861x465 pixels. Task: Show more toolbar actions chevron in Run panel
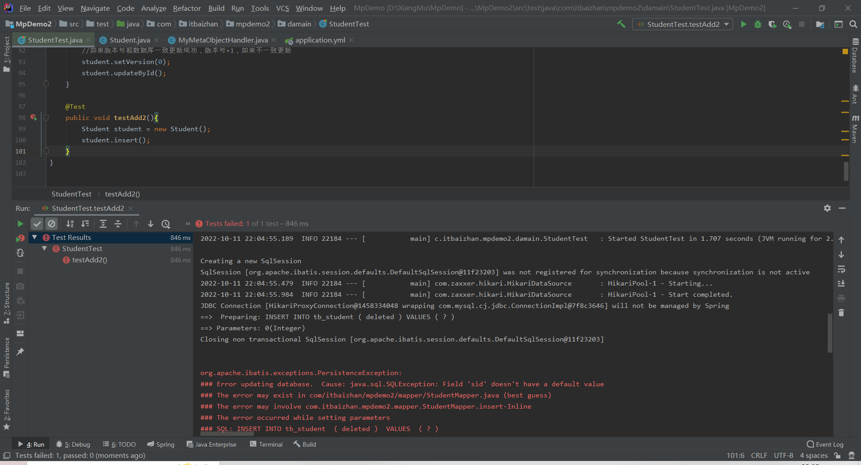(x=187, y=224)
